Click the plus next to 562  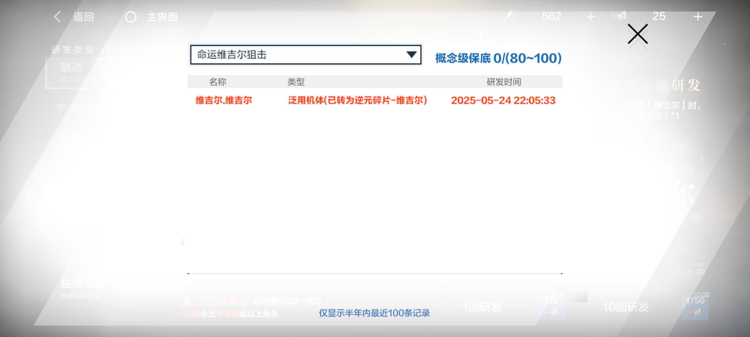[590, 17]
